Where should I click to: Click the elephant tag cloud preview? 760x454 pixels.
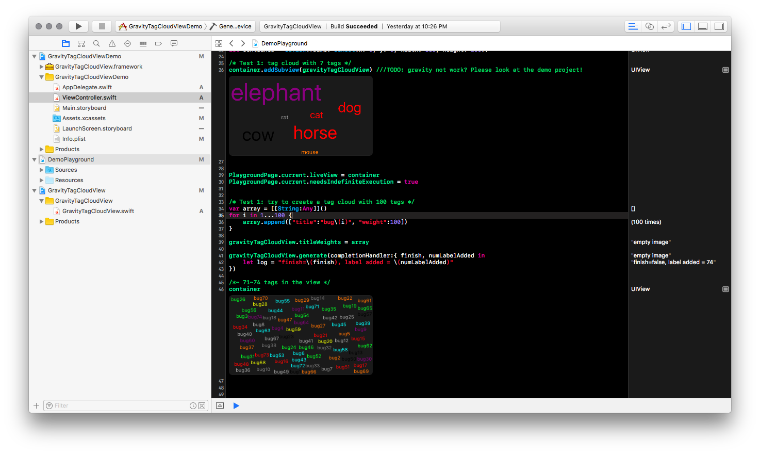[x=301, y=116]
